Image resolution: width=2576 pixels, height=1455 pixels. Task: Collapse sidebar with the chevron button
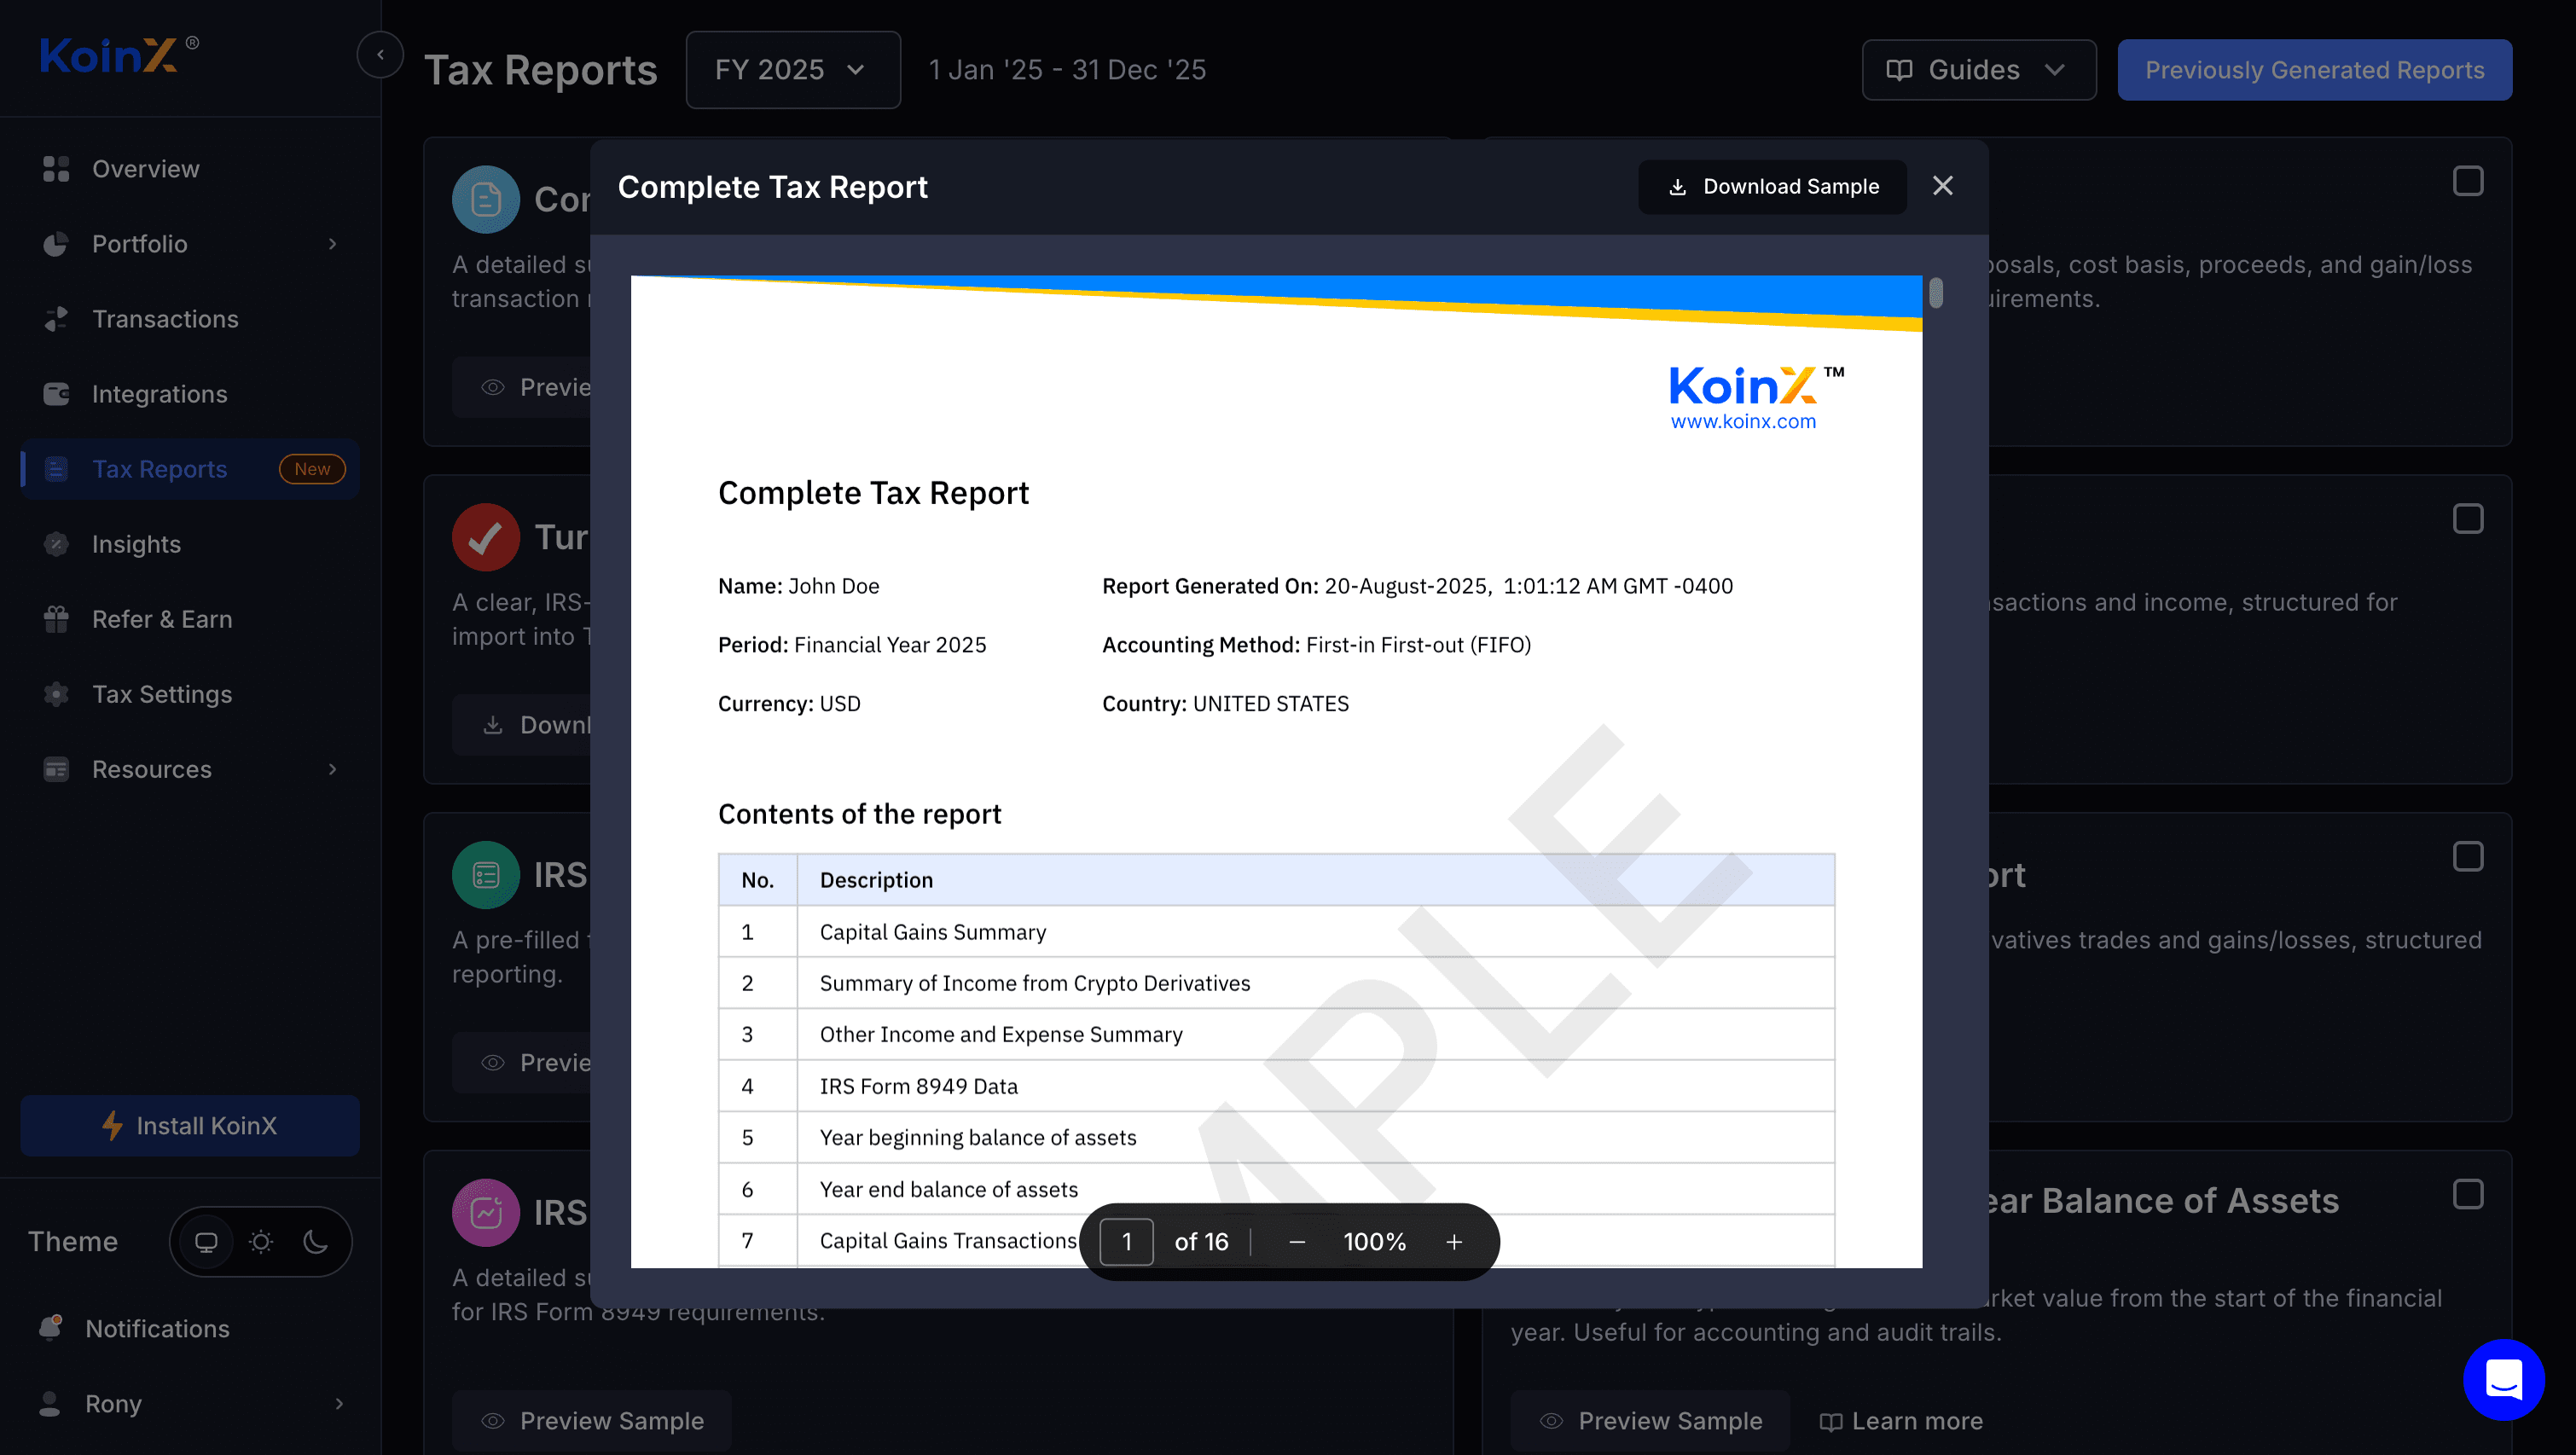coord(380,55)
